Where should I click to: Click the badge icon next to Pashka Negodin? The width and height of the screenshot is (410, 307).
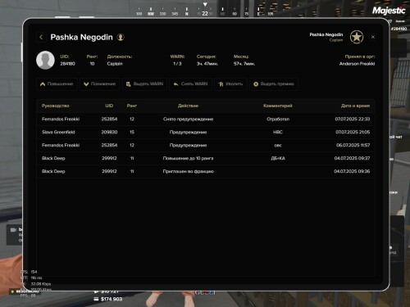click(121, 37)
